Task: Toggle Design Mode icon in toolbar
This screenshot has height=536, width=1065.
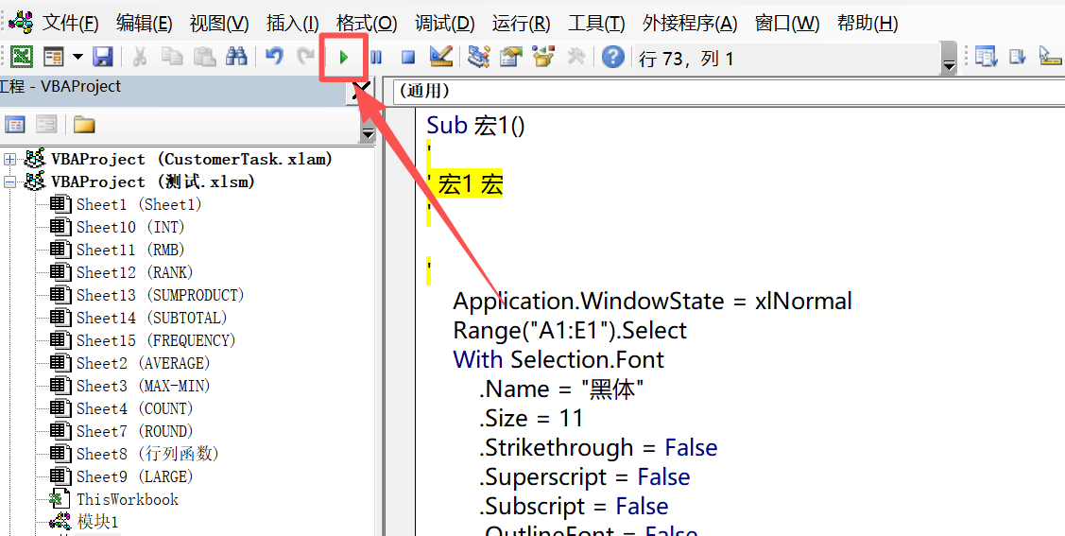Action: (x=440, y=58)
